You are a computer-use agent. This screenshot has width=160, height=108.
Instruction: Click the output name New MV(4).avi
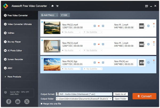121,61
